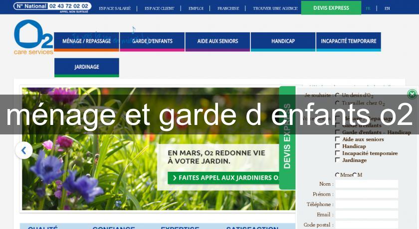
Task: Click the green DEVIS EXPRESS top button
Action: click(x=331, y=8)
